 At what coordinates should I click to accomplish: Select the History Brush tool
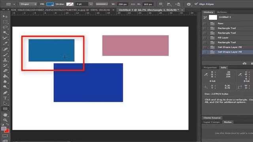(5, 65)
